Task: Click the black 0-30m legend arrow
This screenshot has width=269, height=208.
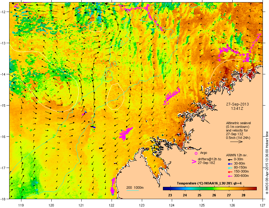Action: click(230, 160)
